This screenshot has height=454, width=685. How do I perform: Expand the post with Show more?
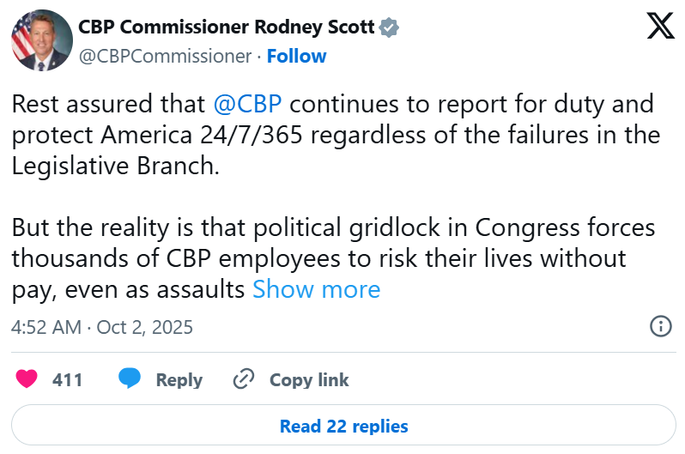[316, 289]
